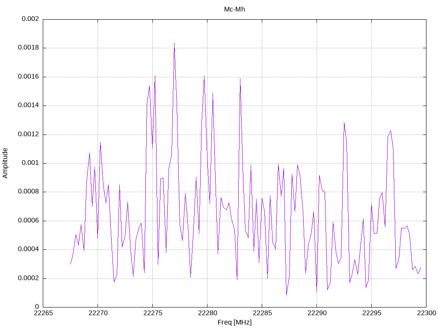438x328 pixels.
Task: Click the 0.0018 y-axis tick label
Action: tap(28, 47)
